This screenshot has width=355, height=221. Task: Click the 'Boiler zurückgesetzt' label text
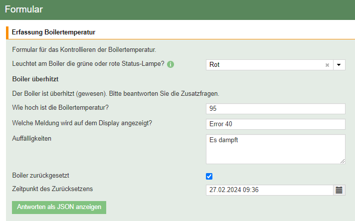pyautogui.click(x=44, y=176)
